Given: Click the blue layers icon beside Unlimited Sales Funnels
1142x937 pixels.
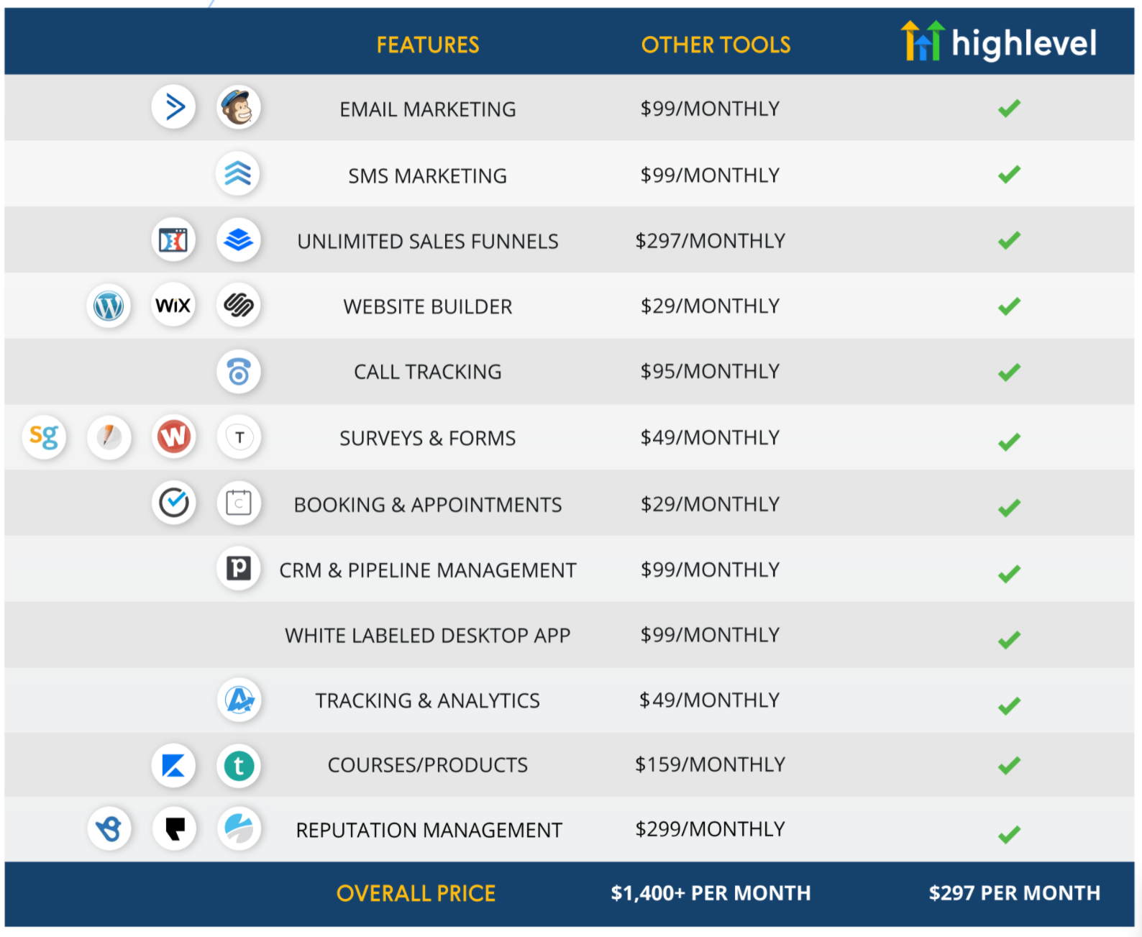Looking at the screenshot, I should [238, 239].
